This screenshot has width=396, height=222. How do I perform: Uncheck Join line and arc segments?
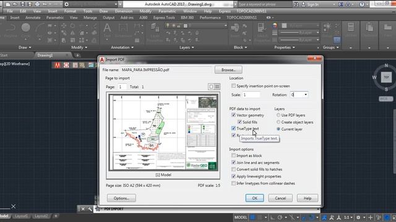point(234,163)
